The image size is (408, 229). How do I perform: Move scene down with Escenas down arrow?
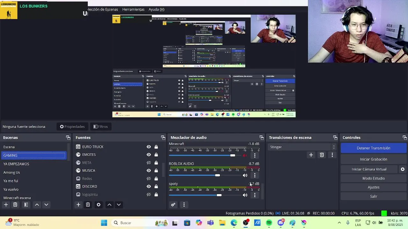click(x=46, y=205)
